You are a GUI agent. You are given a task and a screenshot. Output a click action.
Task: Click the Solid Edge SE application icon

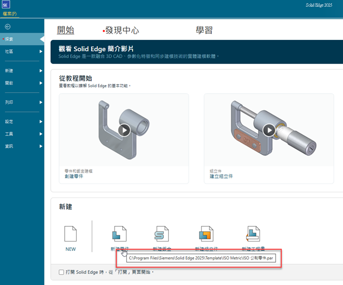click(x=6, y=4)
